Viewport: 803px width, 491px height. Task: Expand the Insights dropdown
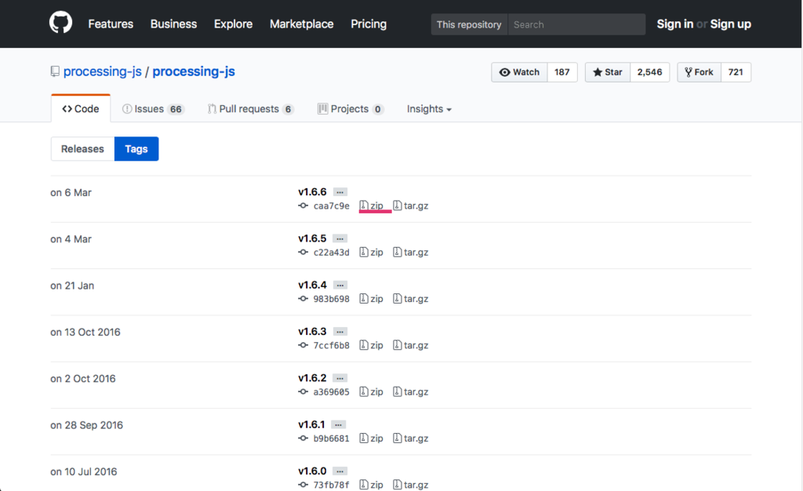(429, 109)
